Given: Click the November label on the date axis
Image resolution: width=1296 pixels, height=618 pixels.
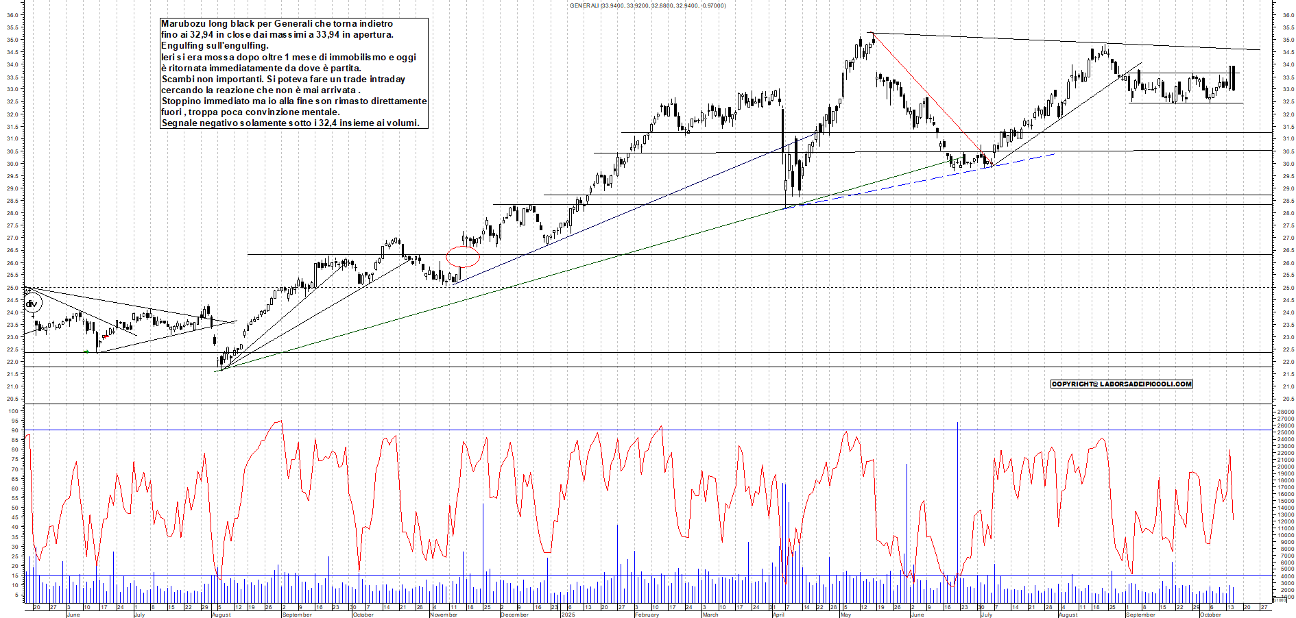Looking at the screenshot, I should click(x=444, y=615).
